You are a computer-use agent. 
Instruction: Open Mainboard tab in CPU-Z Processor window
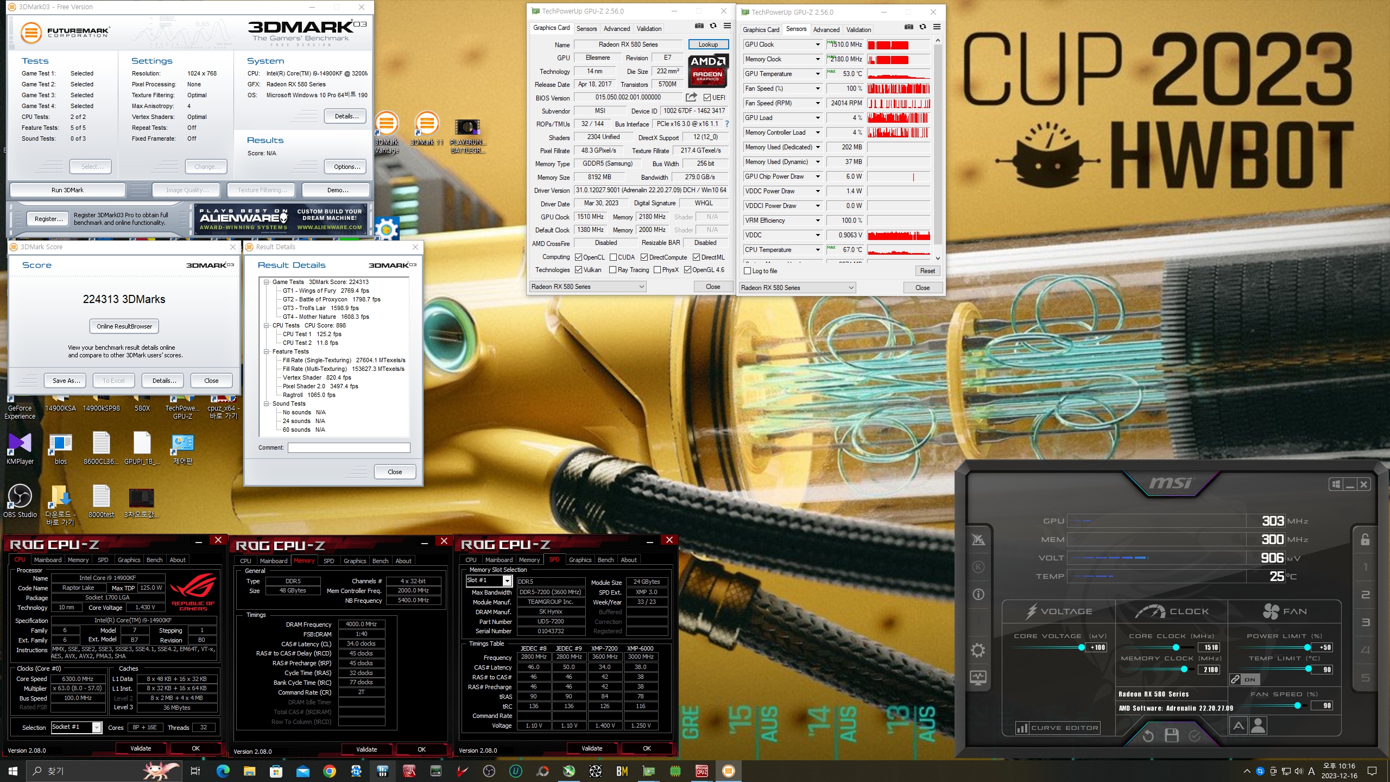coord(48,560)
